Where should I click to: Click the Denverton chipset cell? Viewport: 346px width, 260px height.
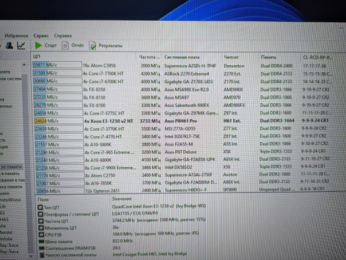(x=234, y=66)
